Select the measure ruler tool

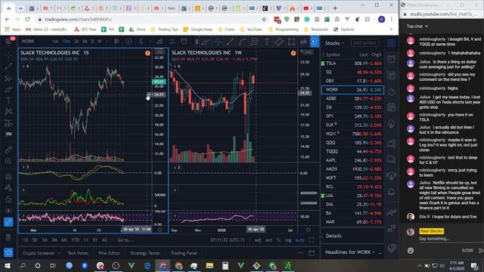(8, 150)
